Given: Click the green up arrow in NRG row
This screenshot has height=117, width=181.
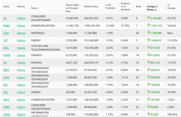Looking at the screenshot, I should (148, 47).
